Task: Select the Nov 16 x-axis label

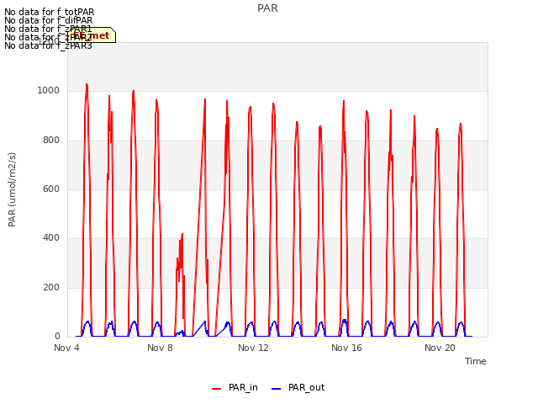Action: point(346,348)
